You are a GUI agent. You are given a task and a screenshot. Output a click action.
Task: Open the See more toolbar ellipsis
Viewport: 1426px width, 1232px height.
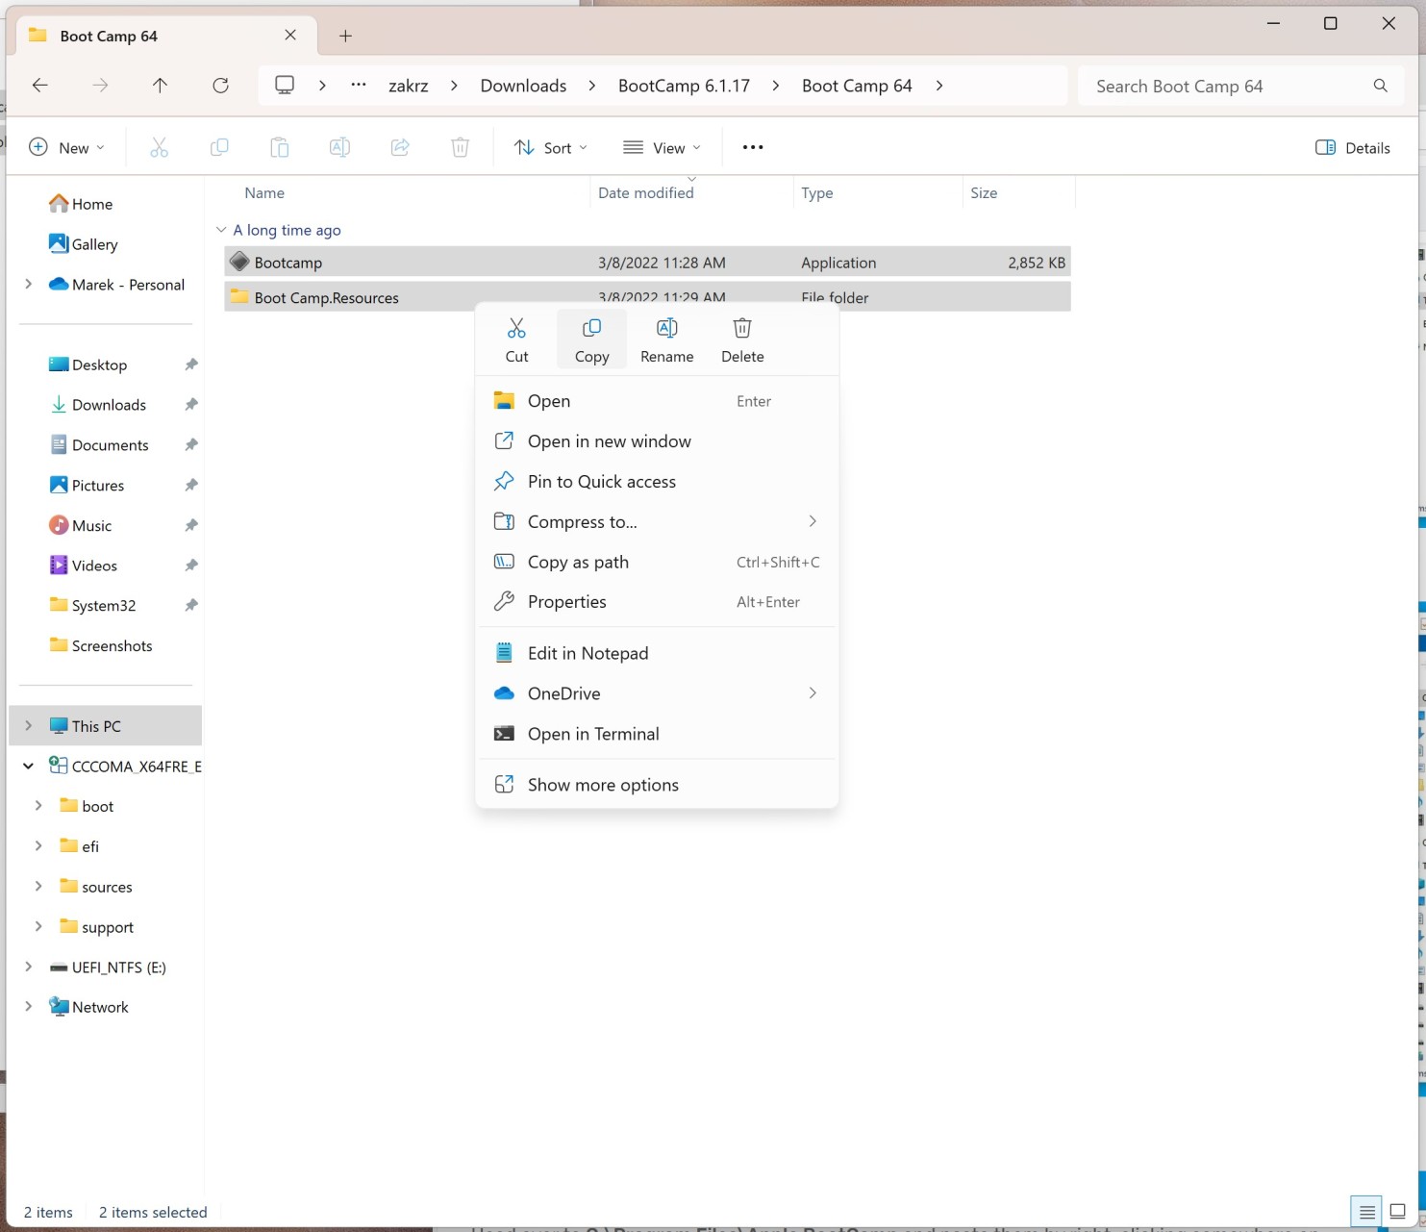click(x=753, y=147)
